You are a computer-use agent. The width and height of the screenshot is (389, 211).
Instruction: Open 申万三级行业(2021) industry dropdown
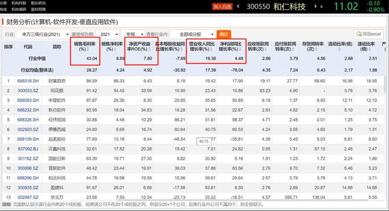point(43,34)
